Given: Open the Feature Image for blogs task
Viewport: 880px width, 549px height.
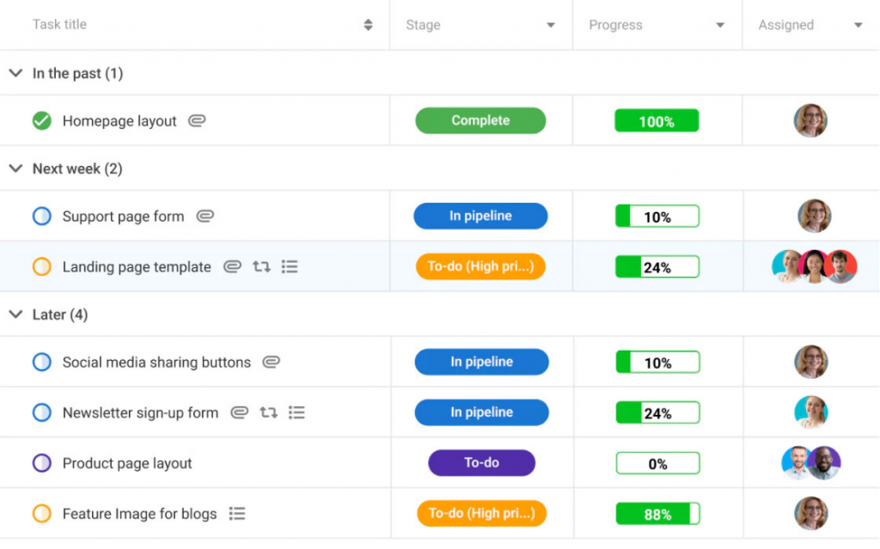Looking at the screenshot, I should click(x=140, y=514).
